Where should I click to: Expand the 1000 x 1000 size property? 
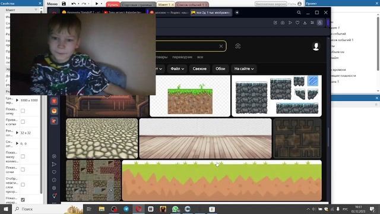click(17, 100)
